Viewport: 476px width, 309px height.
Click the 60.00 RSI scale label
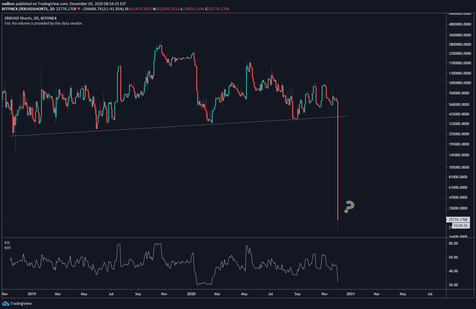453,257
